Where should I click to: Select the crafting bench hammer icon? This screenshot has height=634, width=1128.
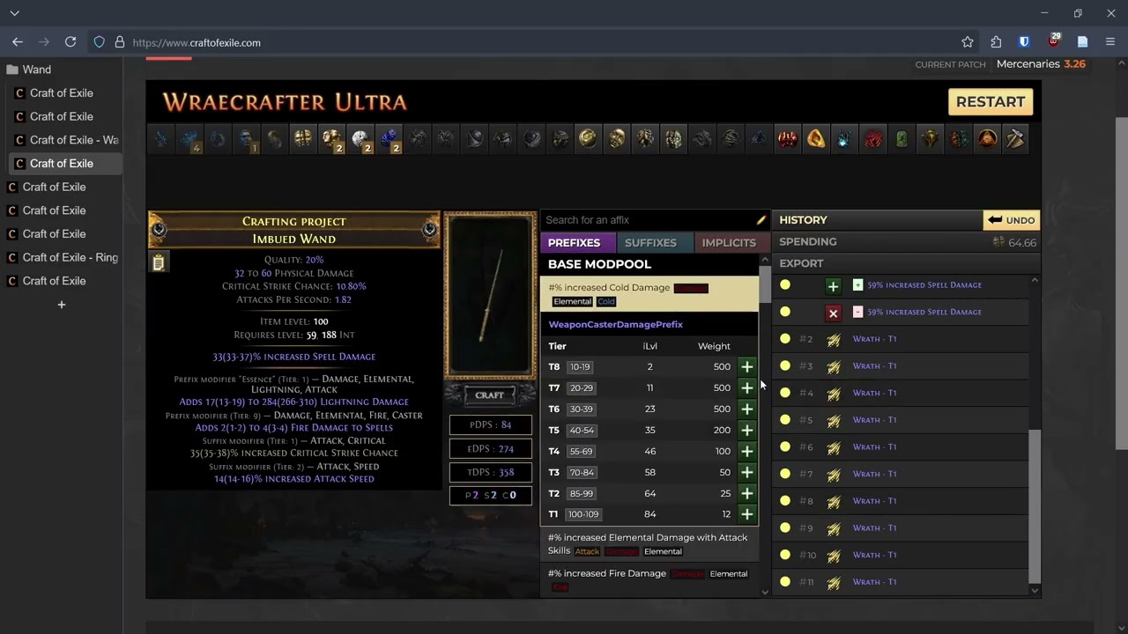pos(1015,138)
